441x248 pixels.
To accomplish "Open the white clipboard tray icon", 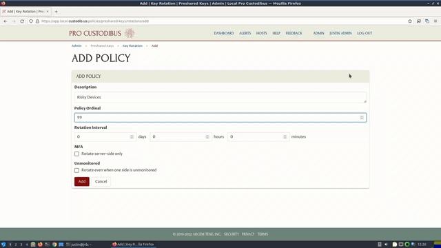I will pyautogui.click(x=395, y=245).
